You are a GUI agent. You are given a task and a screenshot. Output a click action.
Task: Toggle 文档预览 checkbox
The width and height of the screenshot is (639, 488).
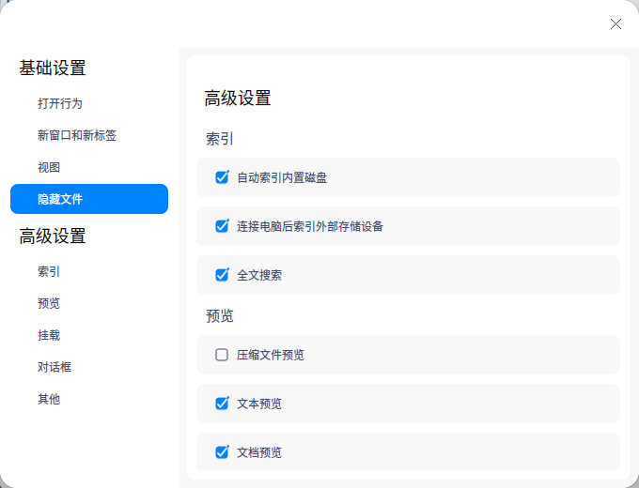coord(222,452)
